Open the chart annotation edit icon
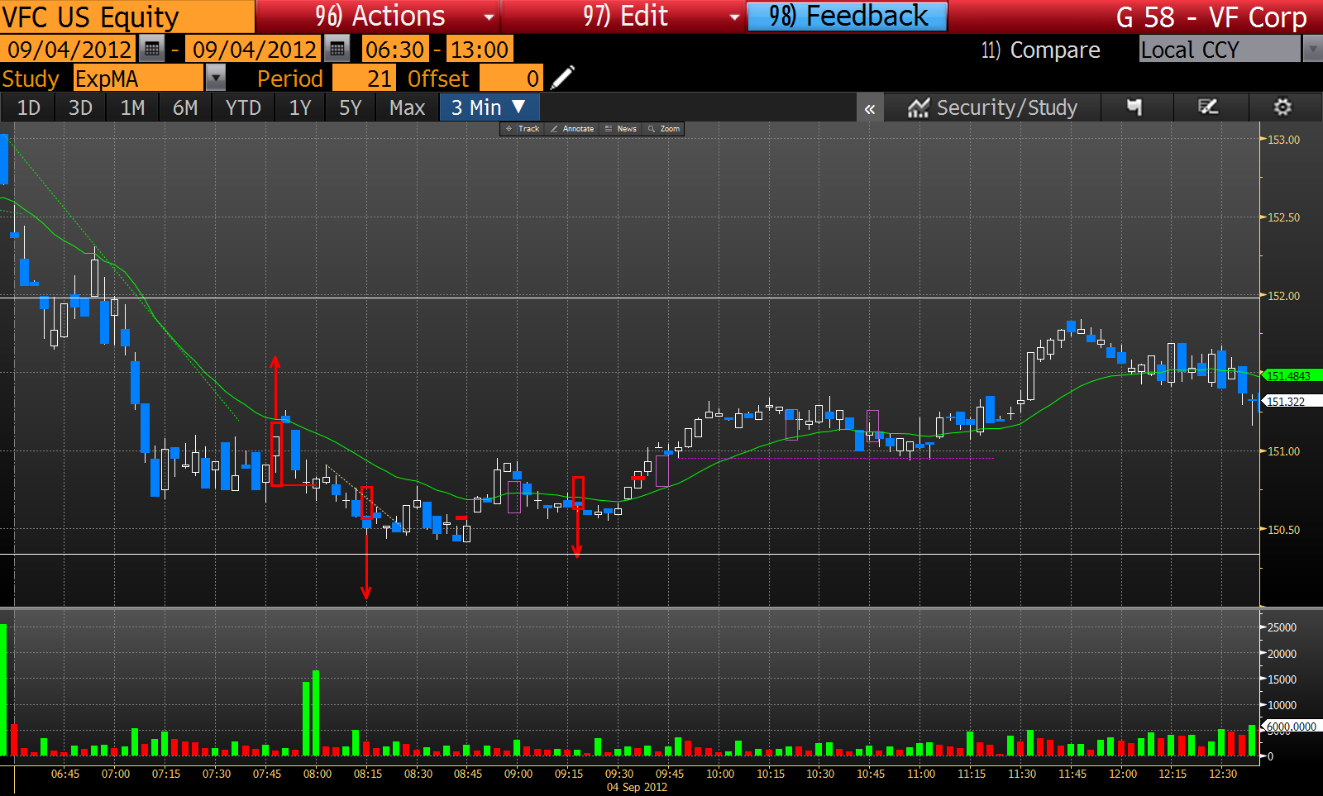 1208,107
